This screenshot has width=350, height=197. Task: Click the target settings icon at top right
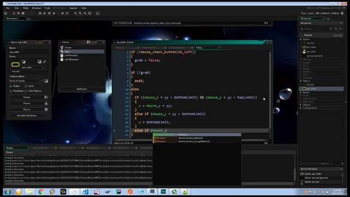(342, 13)
